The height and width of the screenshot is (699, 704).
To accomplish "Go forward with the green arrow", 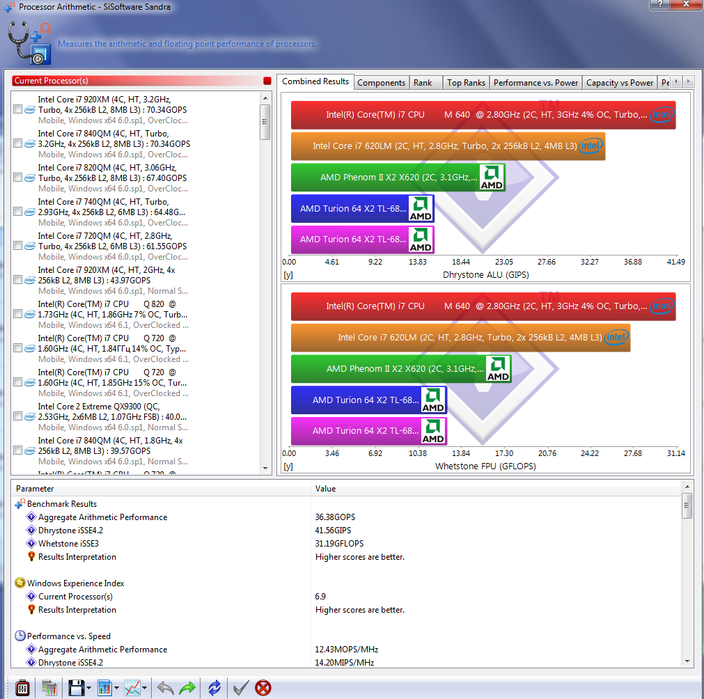I will pyautogui.click(x=187, y=687).
